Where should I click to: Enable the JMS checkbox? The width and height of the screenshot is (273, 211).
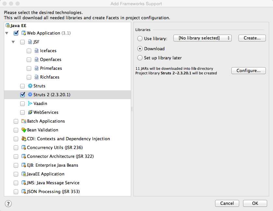click(16, 183)
